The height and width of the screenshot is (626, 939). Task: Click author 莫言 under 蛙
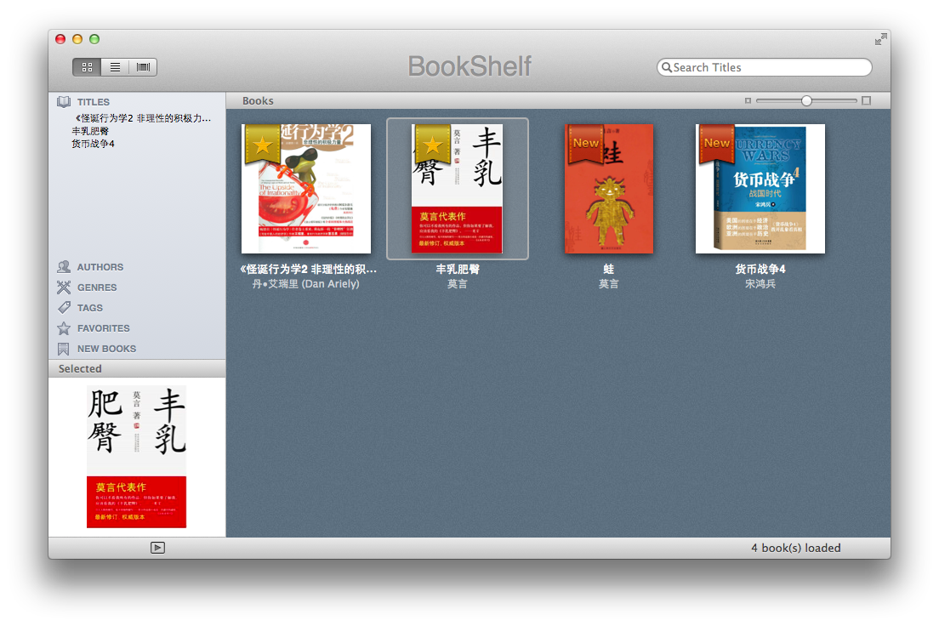(608, 284)
